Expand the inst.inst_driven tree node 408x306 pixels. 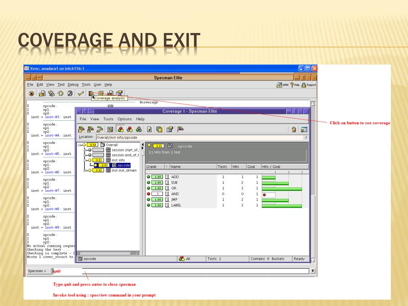click(85, 171)
